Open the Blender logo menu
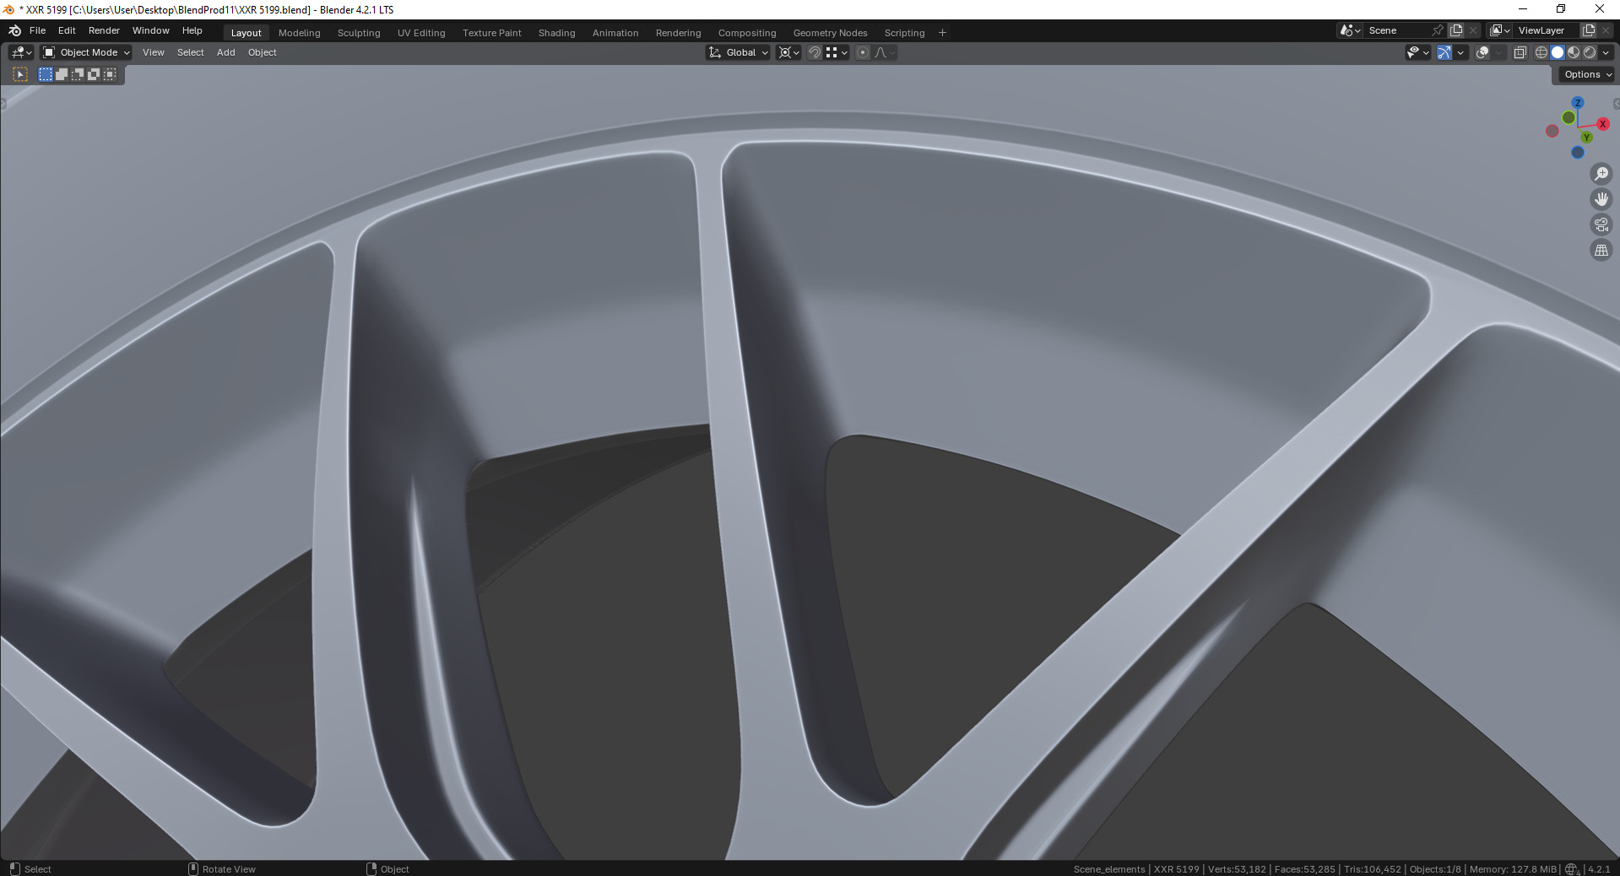 (14, 30)
